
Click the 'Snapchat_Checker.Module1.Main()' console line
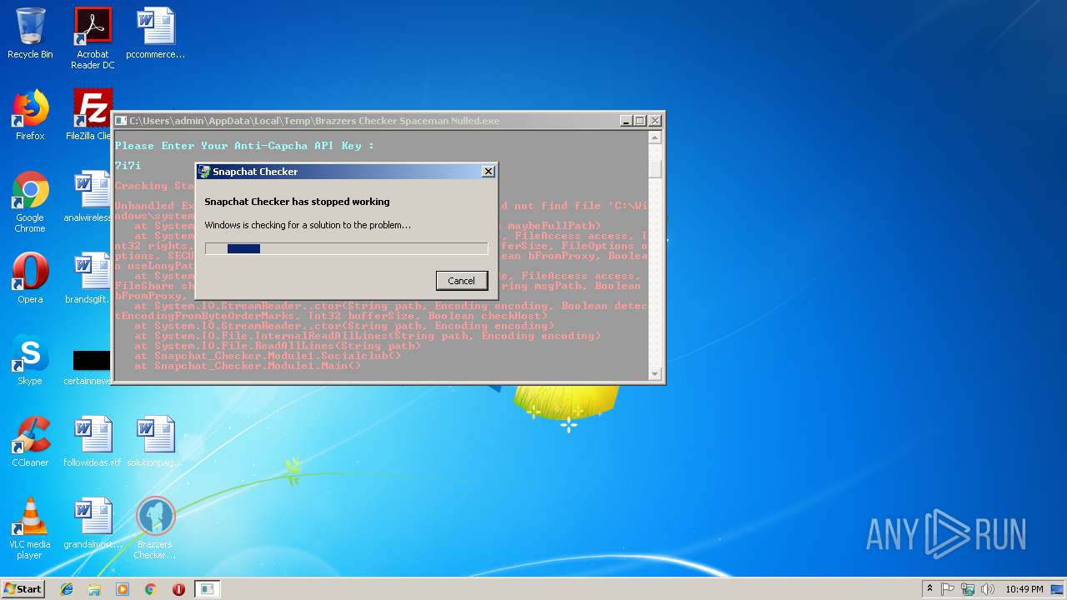[x=248, y=366]
